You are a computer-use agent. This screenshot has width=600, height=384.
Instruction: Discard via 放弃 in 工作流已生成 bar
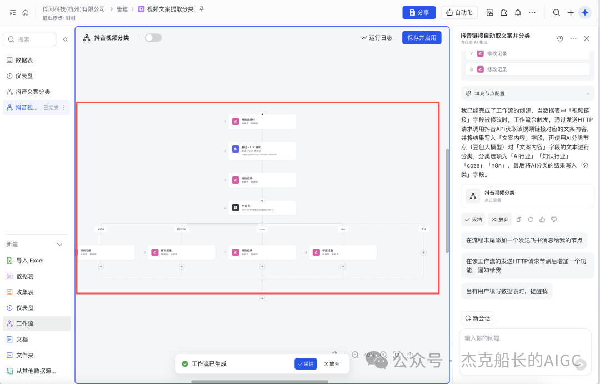pos(332,364)
